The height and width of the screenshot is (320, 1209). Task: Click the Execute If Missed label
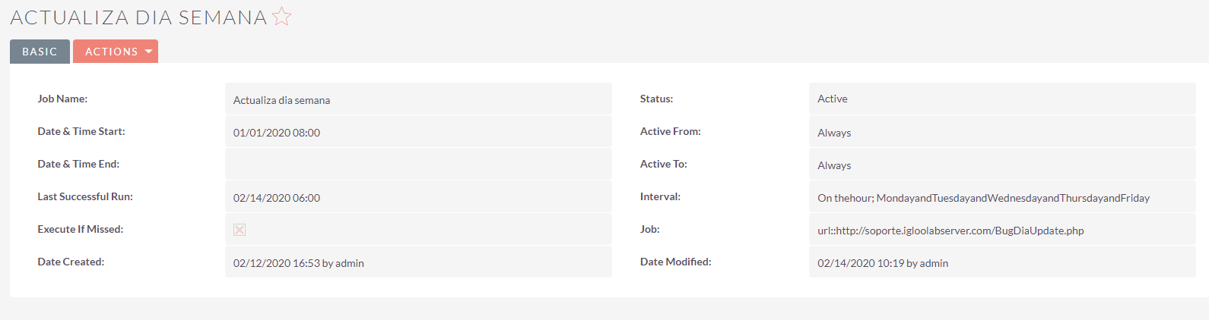[81, 229]
